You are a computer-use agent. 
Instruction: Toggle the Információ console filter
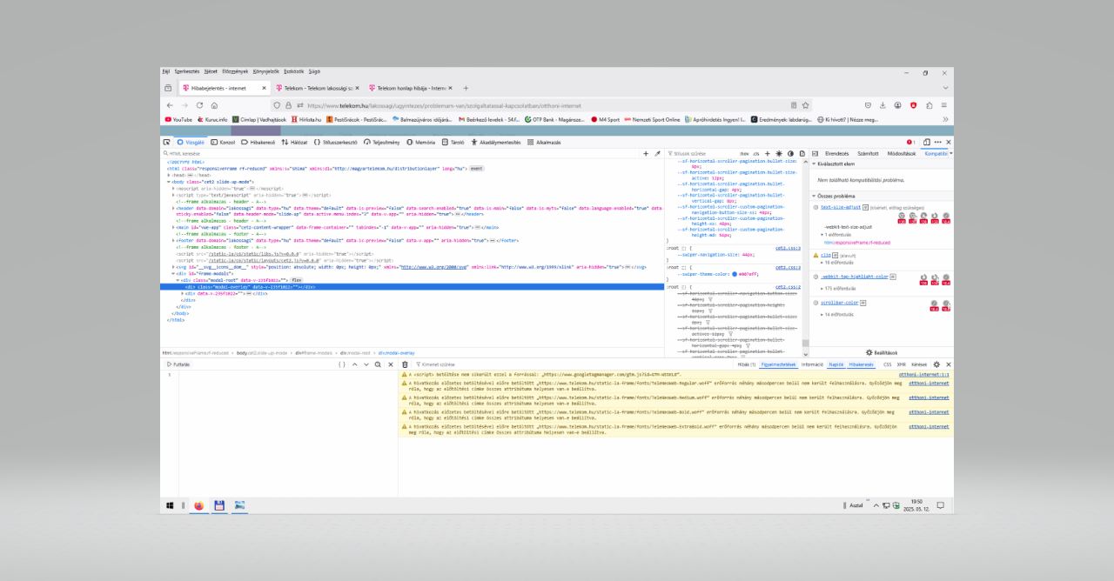[x=812, y=364]
